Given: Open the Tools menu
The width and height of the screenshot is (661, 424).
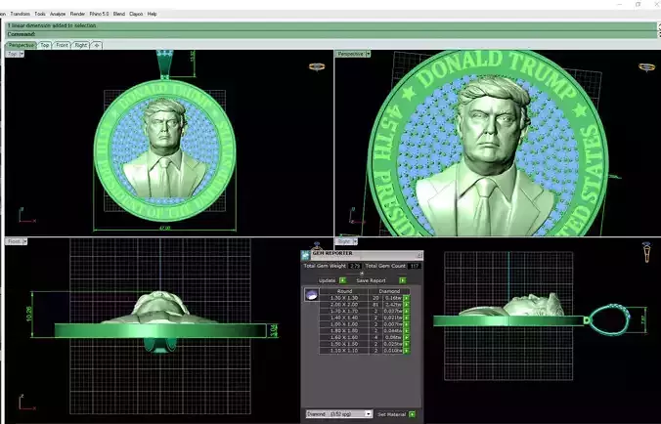Looking at the screenshot, I should (40, 14).
